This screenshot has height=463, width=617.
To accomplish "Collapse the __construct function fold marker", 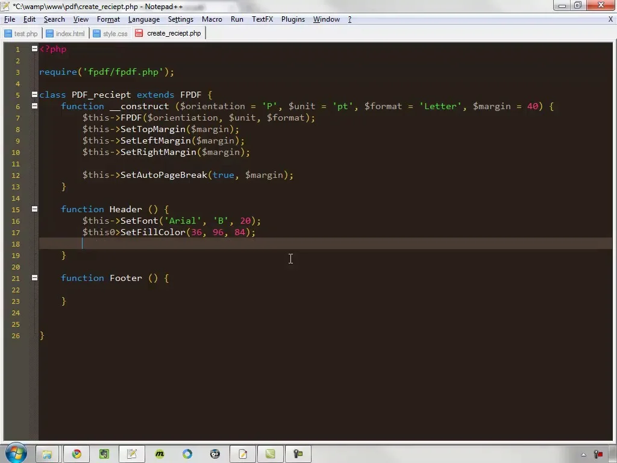I will click(34, 106).
